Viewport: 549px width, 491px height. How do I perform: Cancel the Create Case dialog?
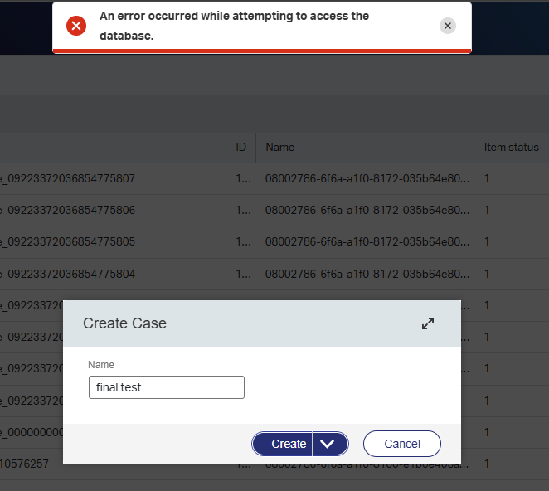click(x=401, y=444)
